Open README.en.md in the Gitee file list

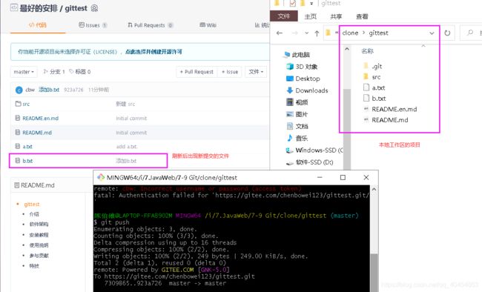click(40, 119)
